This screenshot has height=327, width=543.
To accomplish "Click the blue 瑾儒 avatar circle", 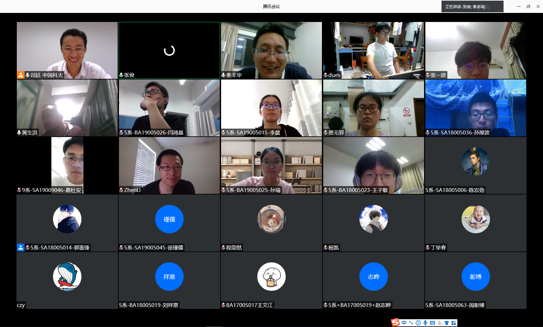I will (169, 219).
